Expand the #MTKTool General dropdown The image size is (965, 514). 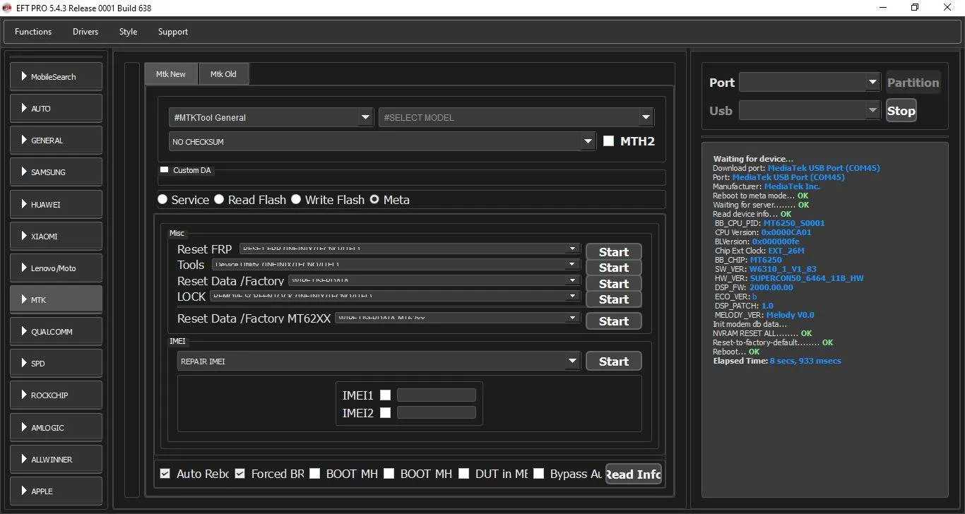pyautogui.click(x=271, y=118)
